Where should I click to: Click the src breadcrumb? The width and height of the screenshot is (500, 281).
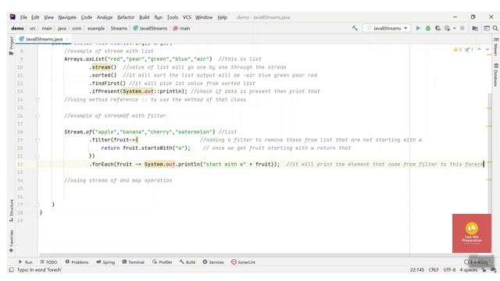point(33,28)
